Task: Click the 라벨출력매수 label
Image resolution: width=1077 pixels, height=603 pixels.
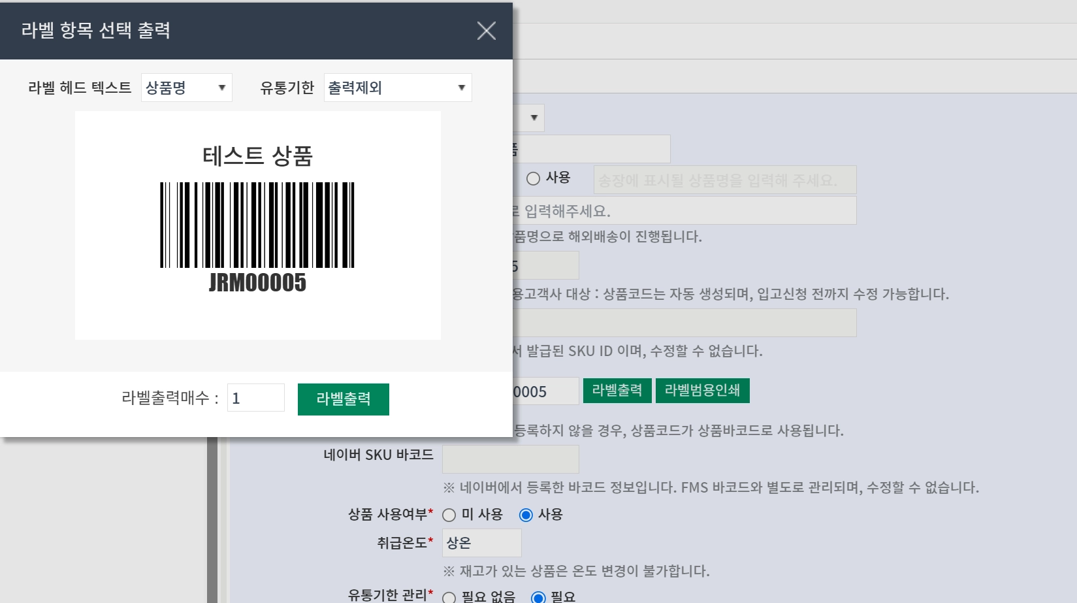Action: click(x=170, y=398)
